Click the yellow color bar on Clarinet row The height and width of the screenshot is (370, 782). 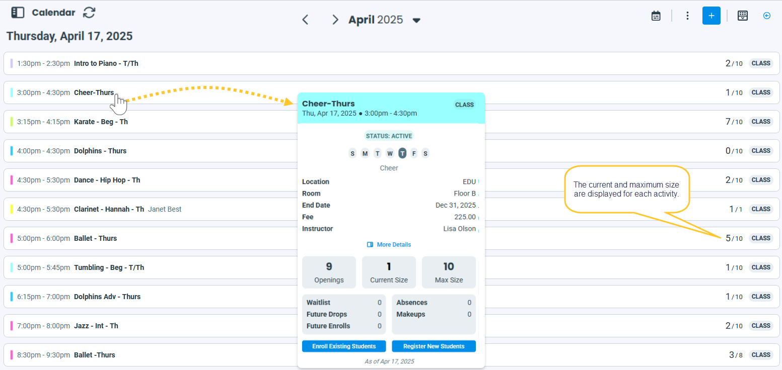[12, 209]
